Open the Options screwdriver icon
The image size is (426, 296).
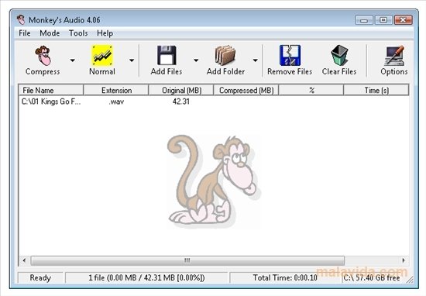[394, 56]
